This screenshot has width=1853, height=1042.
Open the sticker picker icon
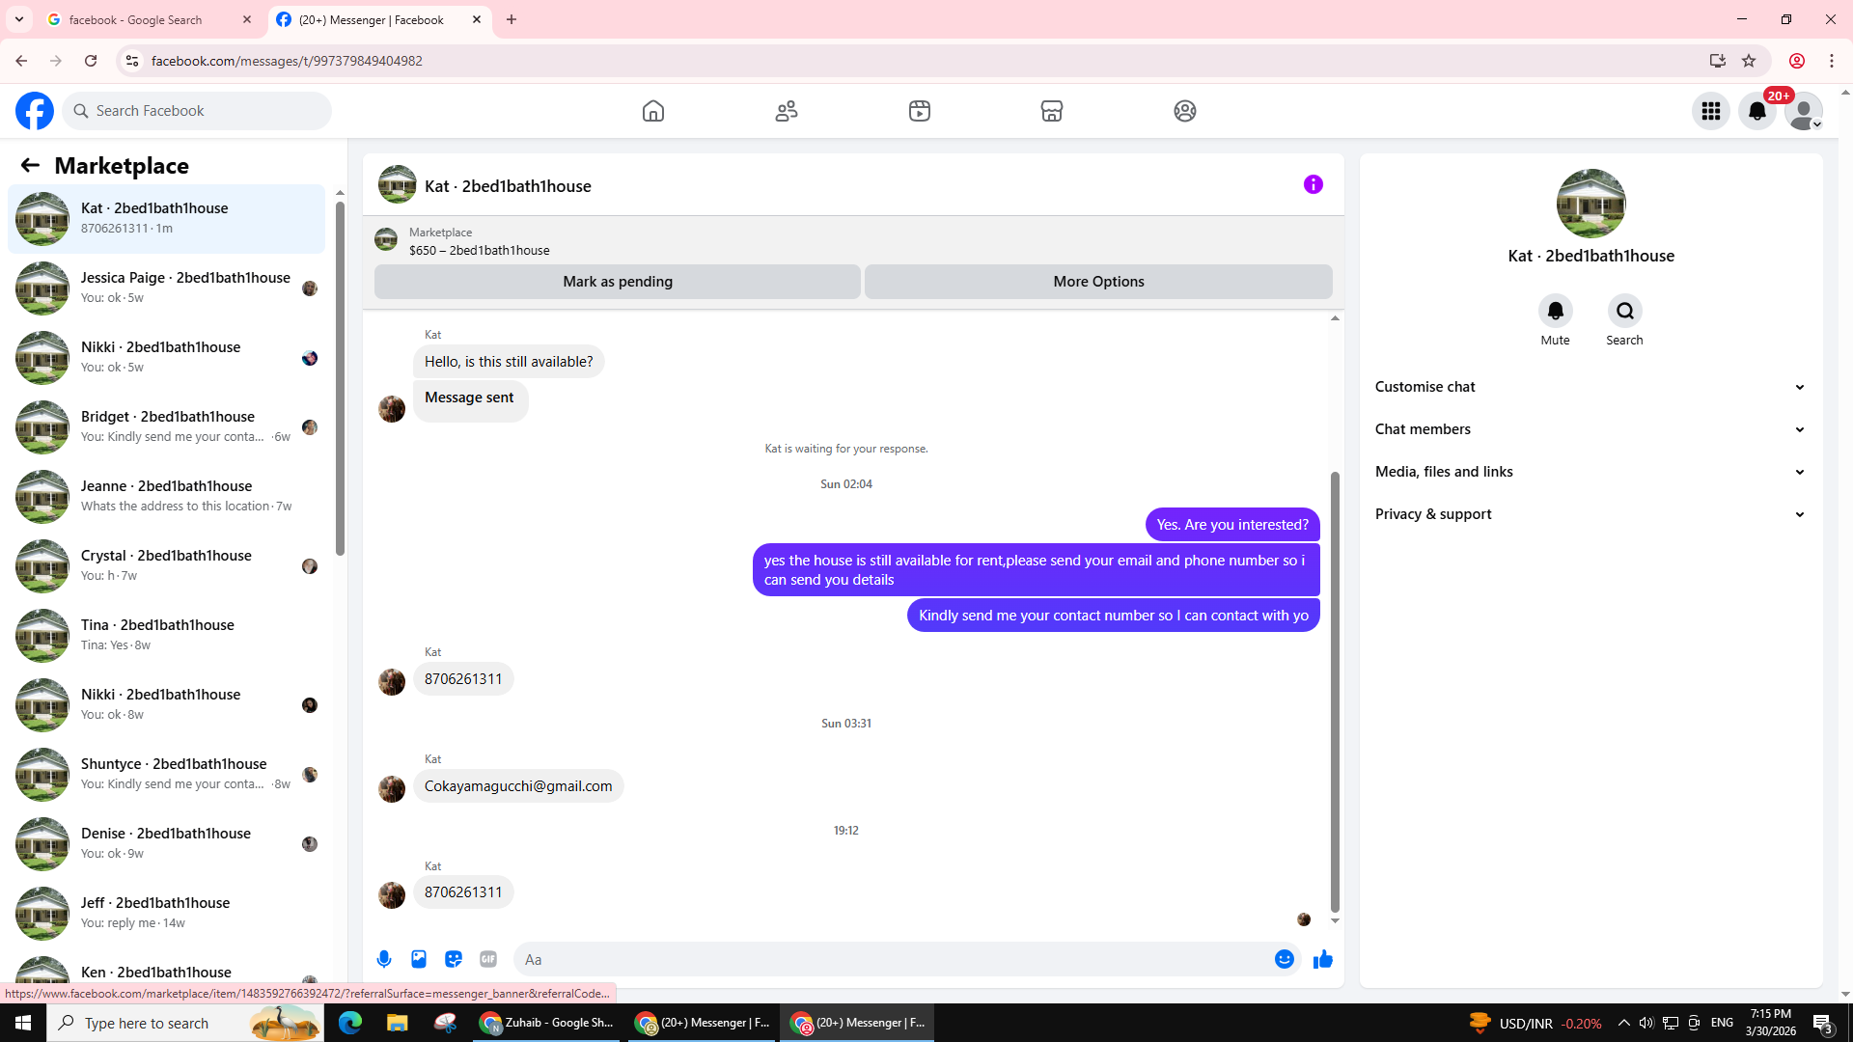click(x=454, y=959)
